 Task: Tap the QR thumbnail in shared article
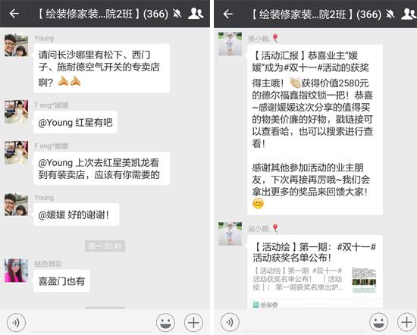(x=364, y=280)
